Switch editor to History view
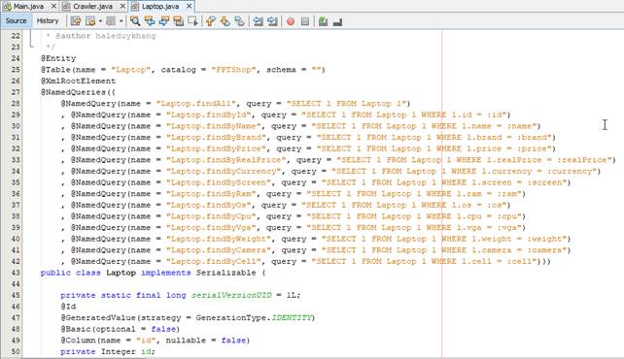Viewport: 624px width, 359px height. pyautogui.click(x=48, y=20)
